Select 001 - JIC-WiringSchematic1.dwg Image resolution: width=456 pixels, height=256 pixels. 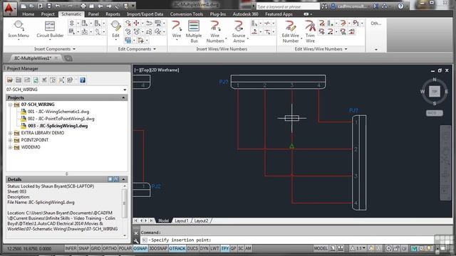[58, 112]
